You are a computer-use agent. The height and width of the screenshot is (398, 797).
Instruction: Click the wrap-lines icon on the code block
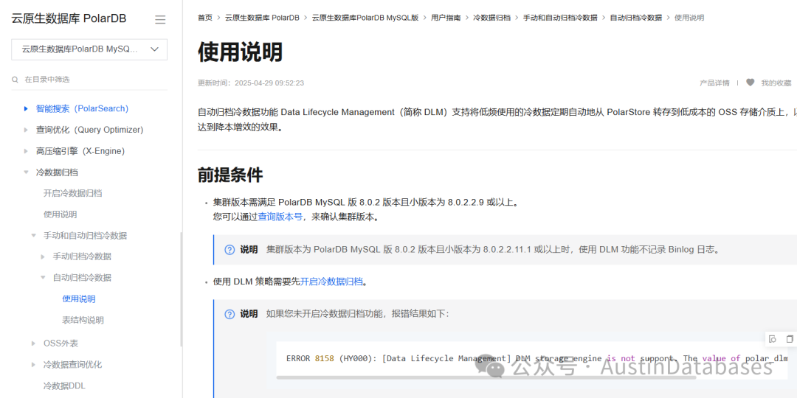pyautogui.click(x=773, y=339)
